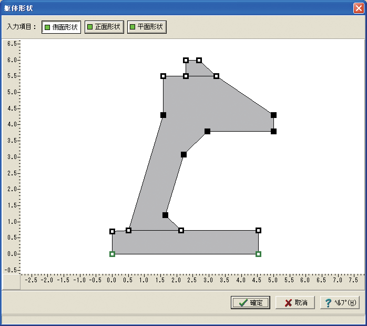Click the black handle at the bracket tip's upper-right corner
The image size is (367, 326).
pos(273,115)
